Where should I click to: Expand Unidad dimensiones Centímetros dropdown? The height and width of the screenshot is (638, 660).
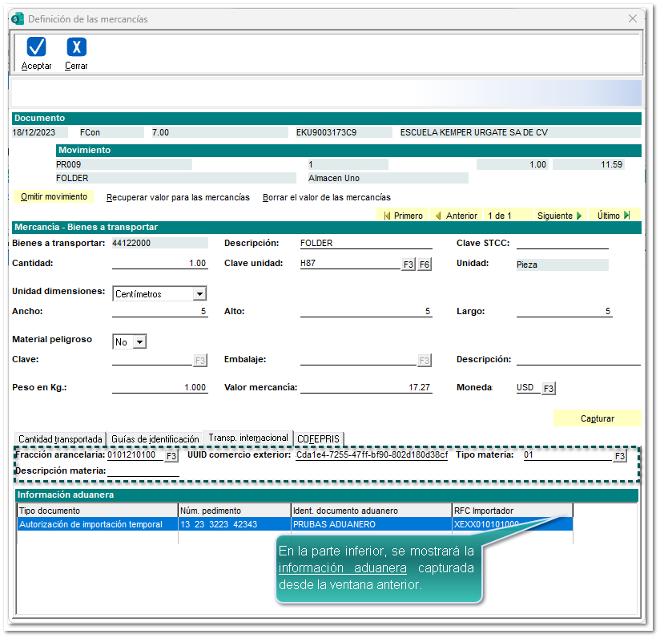pos(199,294)
